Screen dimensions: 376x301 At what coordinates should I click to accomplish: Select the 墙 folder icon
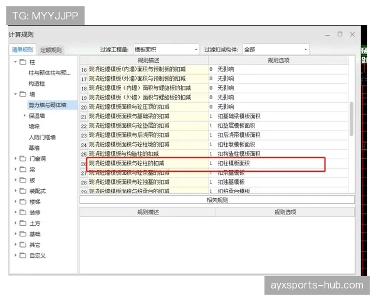(x=23, y=94)
